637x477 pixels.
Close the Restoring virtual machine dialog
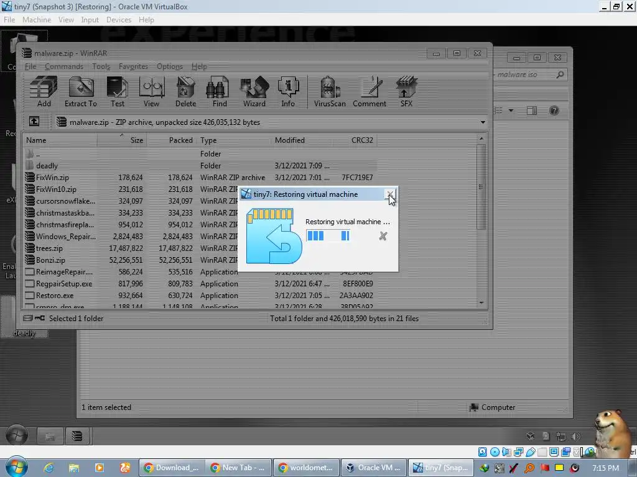389,194
